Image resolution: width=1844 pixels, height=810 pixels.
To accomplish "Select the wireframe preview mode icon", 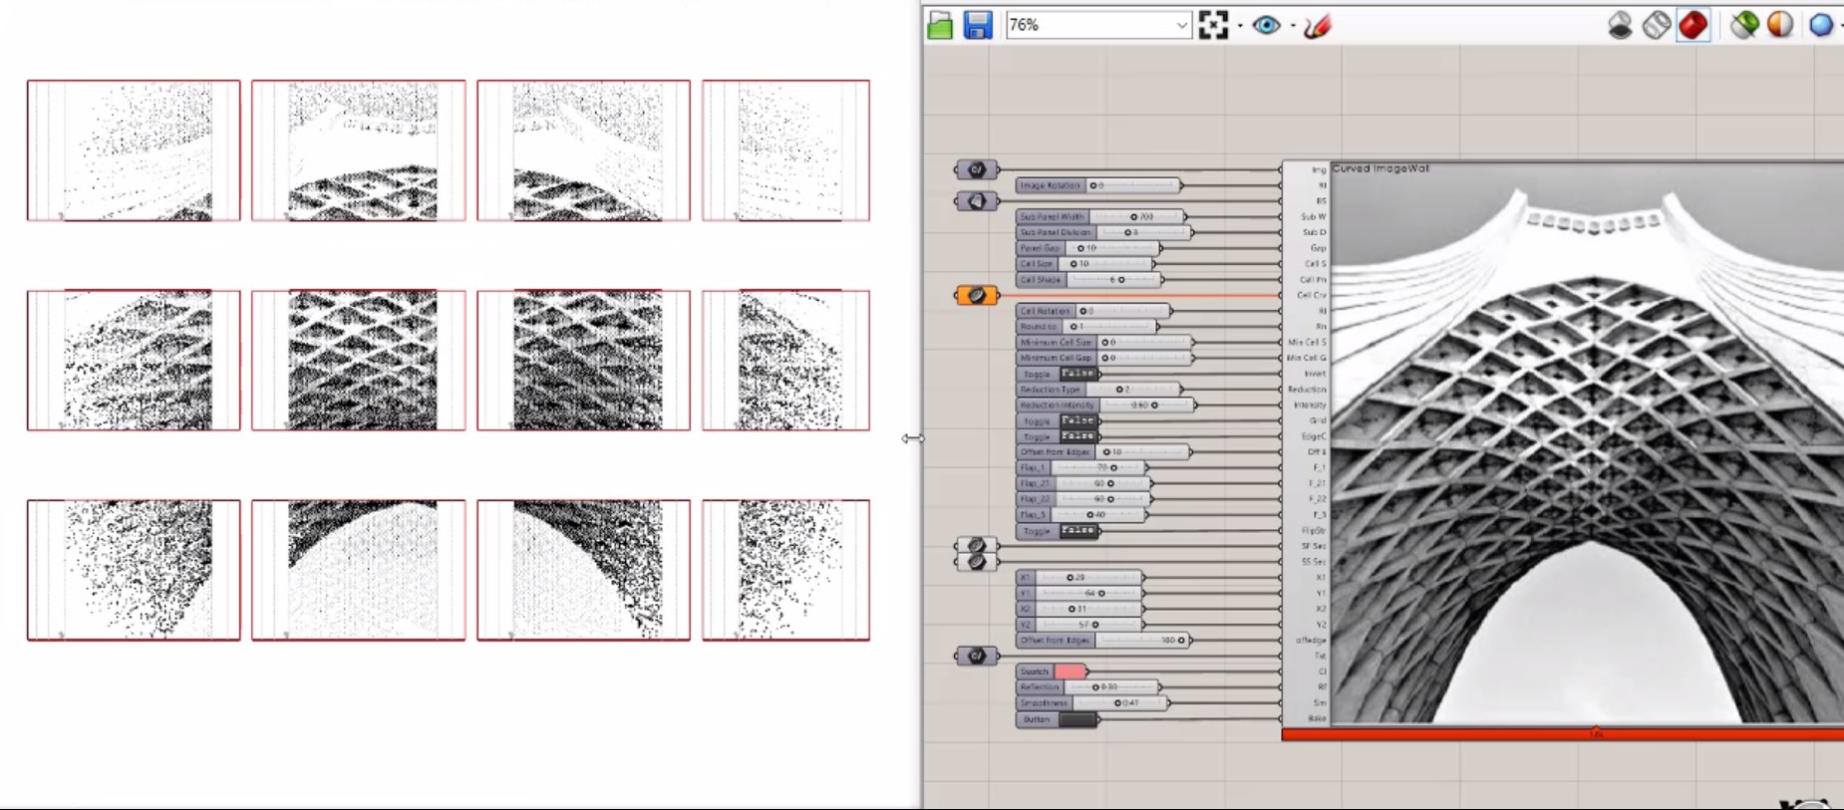I will pyautogui.click(x=1656, y=25).
